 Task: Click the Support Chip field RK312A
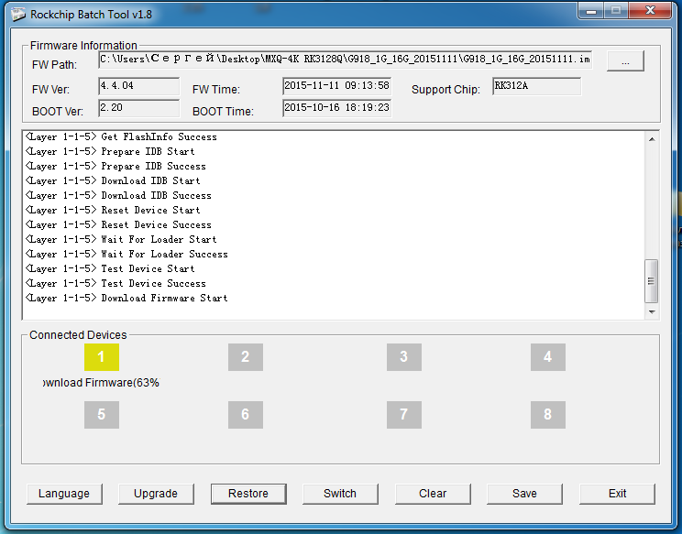[537, 86]
